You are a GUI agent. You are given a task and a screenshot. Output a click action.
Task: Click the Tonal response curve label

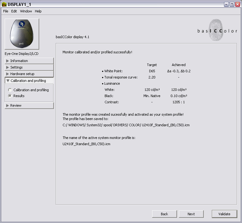click(x=121, y=77)
